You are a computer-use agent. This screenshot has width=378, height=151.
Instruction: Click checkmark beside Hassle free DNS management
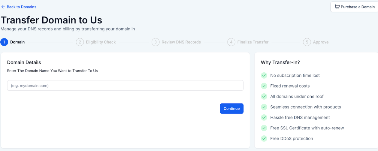(264, 117)
